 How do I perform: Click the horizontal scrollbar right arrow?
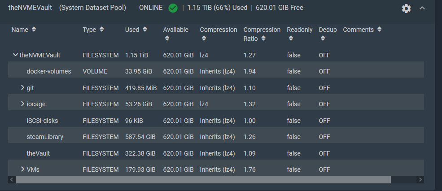(420, 179)
